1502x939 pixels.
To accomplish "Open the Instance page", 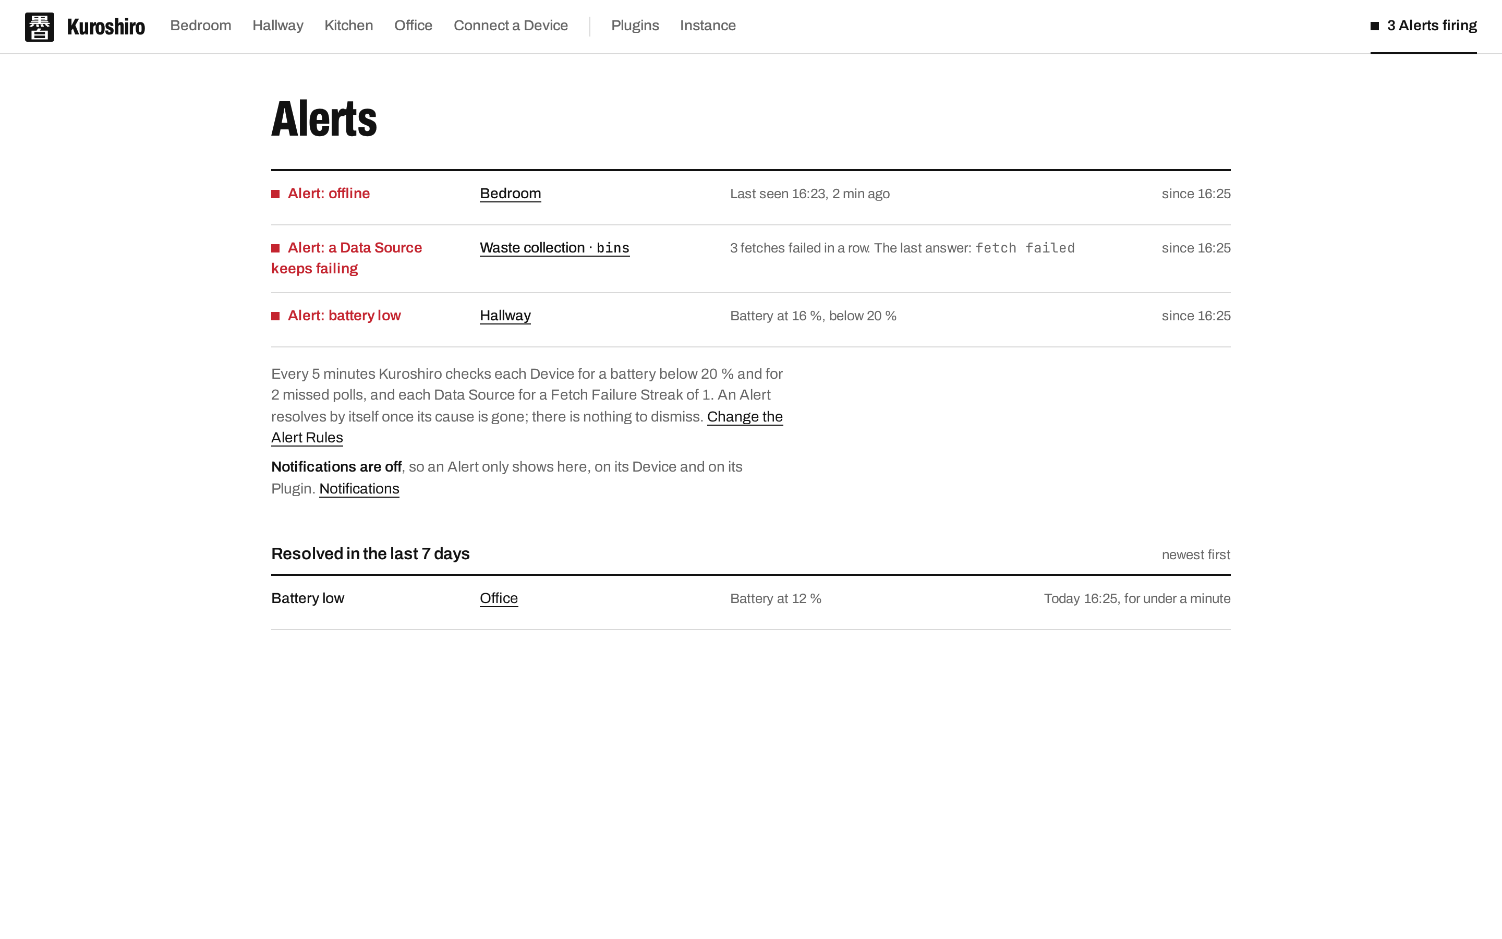I will click(x=708, y=26).
